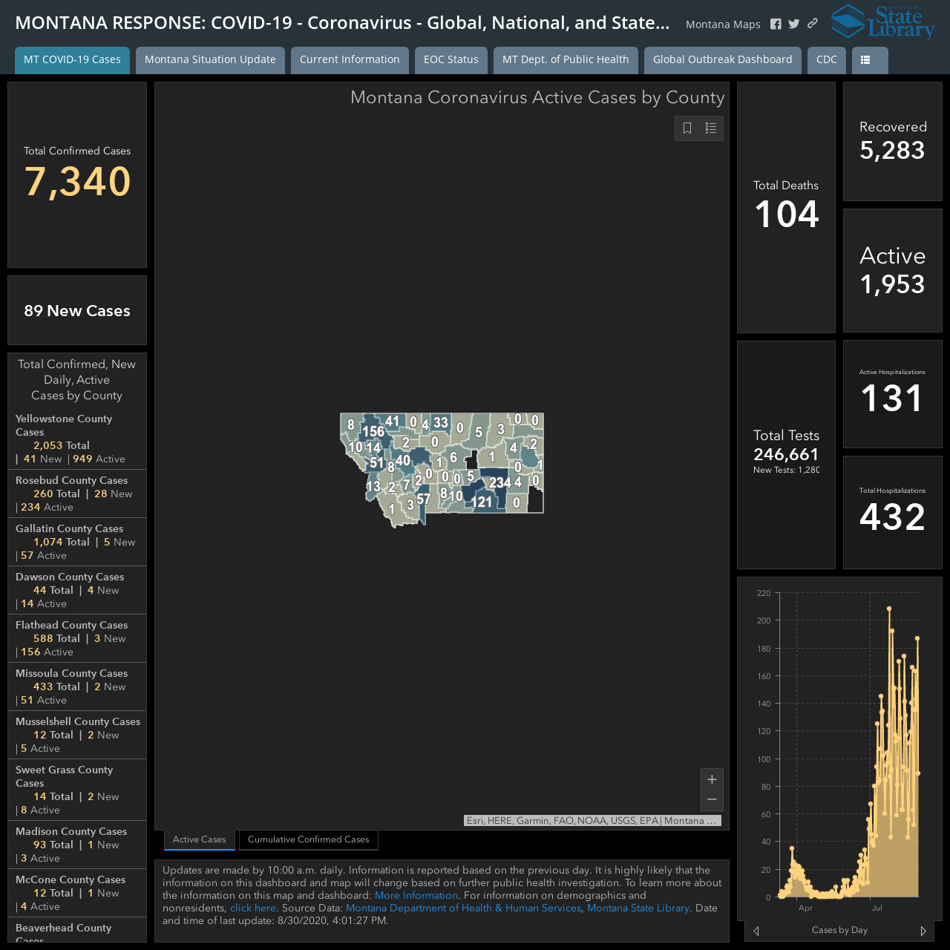Advance to the next chart page arrow
Screen dimensions: 950x950
tap(923, 931)
